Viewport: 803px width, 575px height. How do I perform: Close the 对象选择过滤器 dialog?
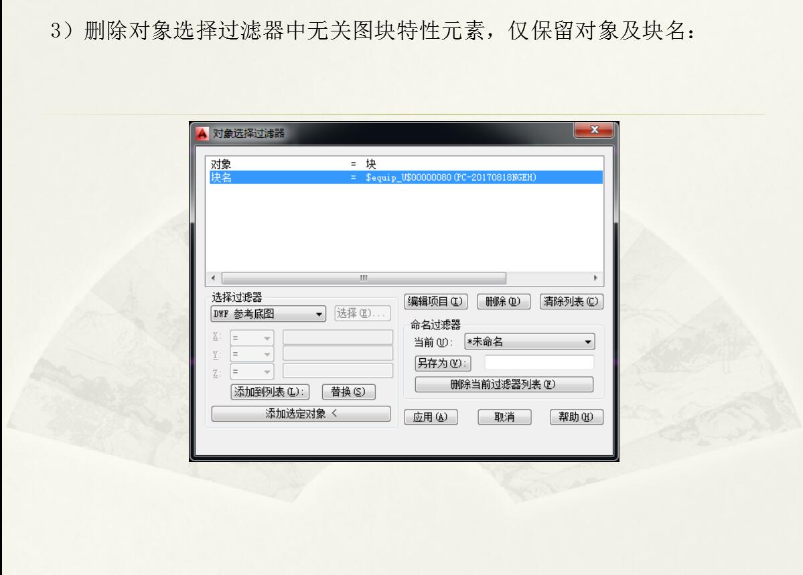(x=594, y=131)
